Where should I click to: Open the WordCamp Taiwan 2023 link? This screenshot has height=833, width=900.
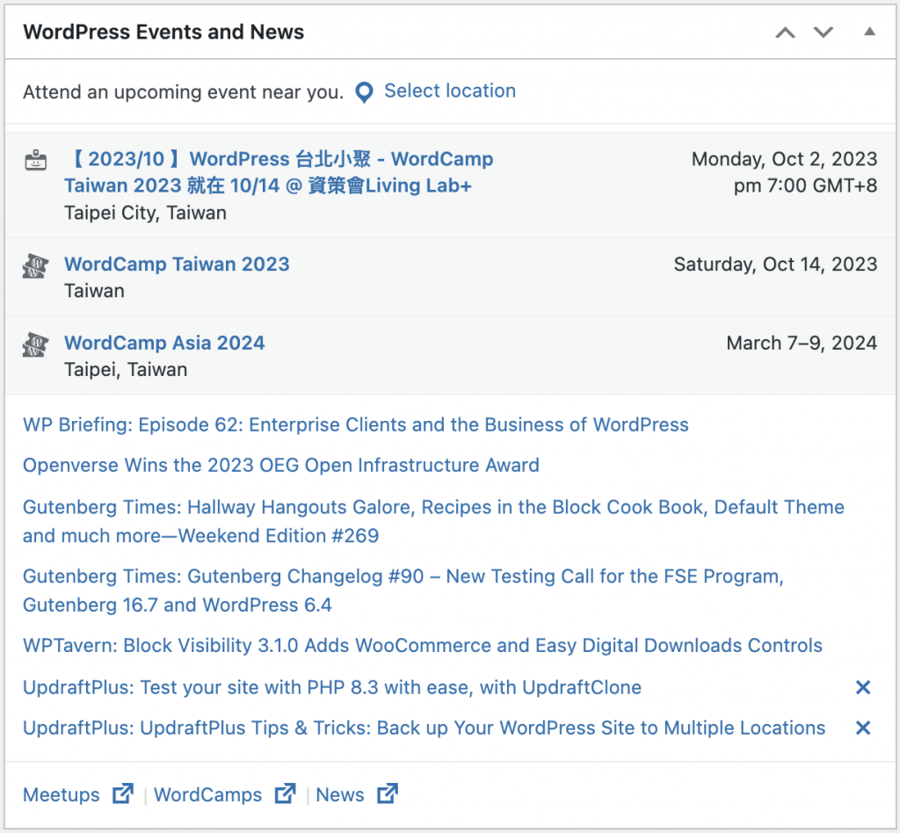tap(177, 264)
